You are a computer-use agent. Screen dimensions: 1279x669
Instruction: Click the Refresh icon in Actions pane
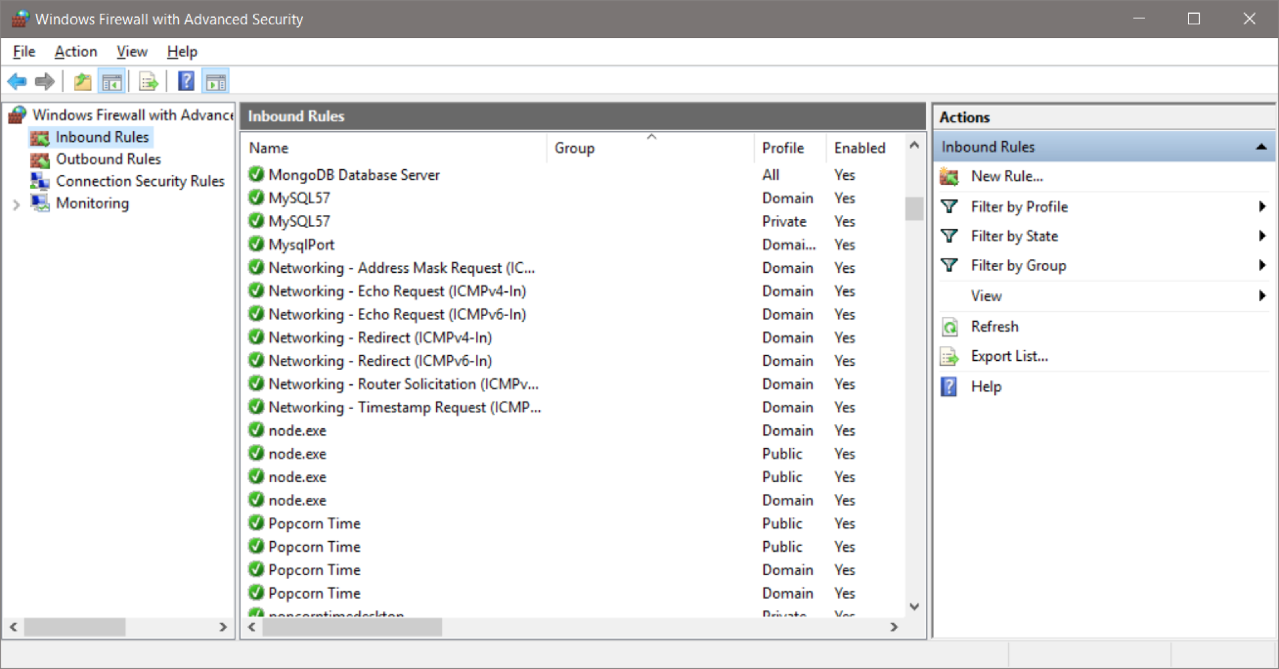click(949, 327)
